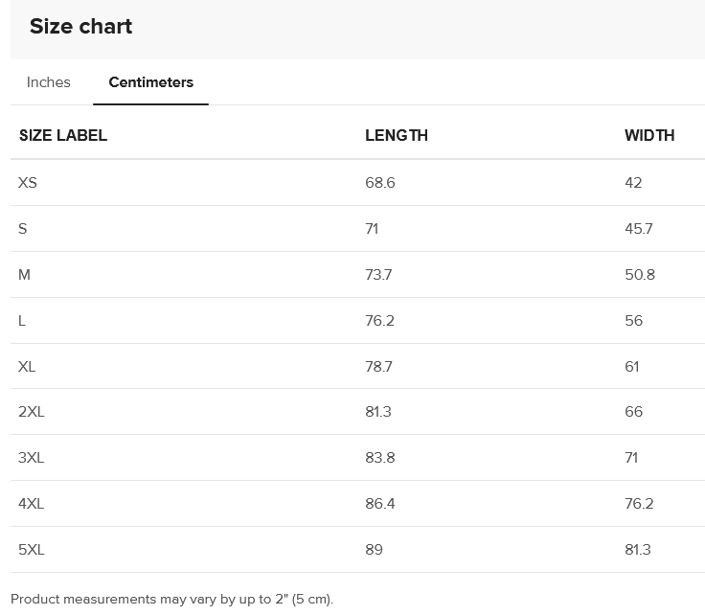
Task: Click the M size label
Action: [x=25, y=275]
